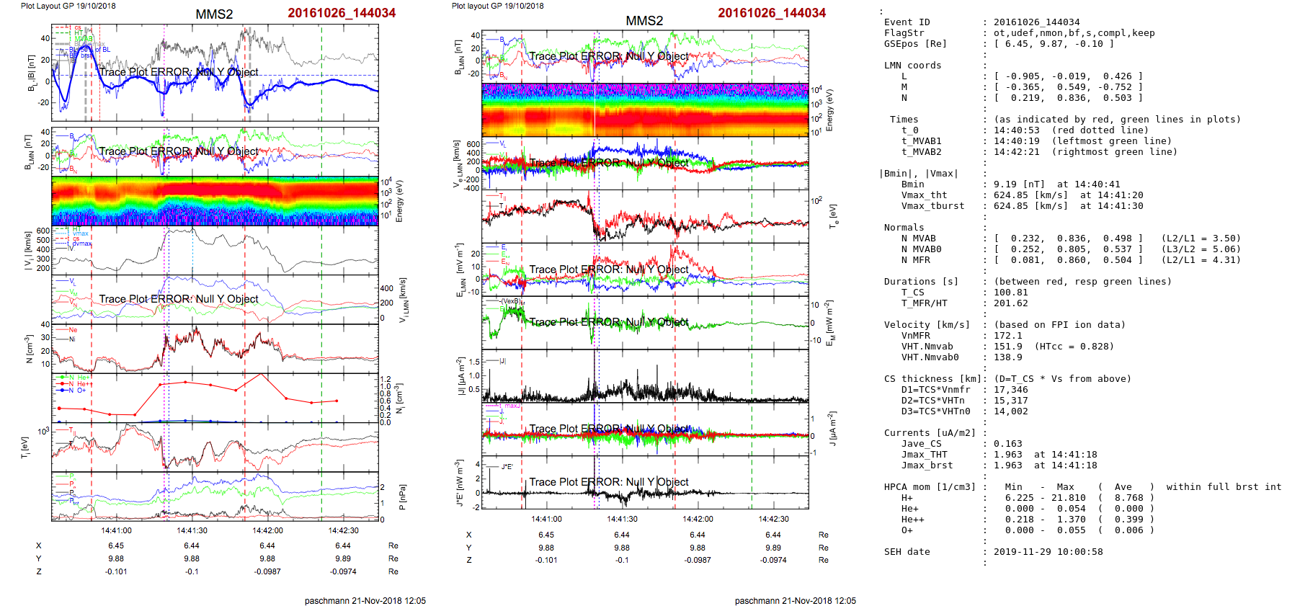Click the red 20161026_144034 label above right plot
This screenshot has height=606, width=1300.
click(771, 13)
